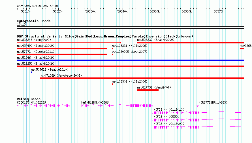Select the 16q13 band label
This screenshot has height=143, width=252.
[x=21, y=24]
